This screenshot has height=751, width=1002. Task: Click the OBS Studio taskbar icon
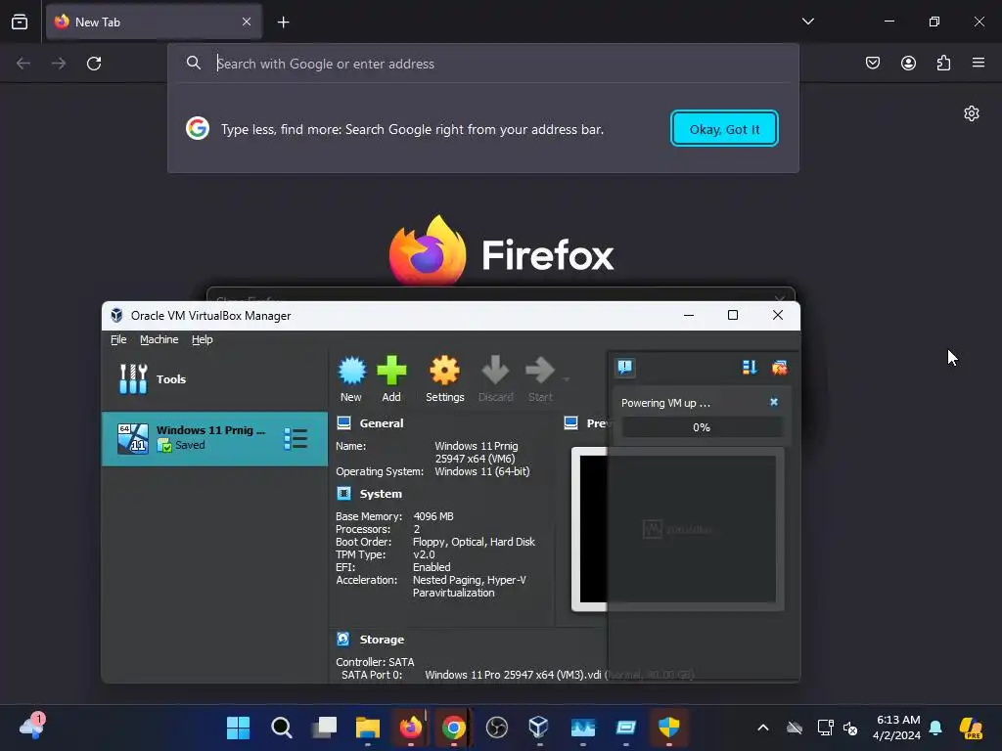[x=496, y=728]
